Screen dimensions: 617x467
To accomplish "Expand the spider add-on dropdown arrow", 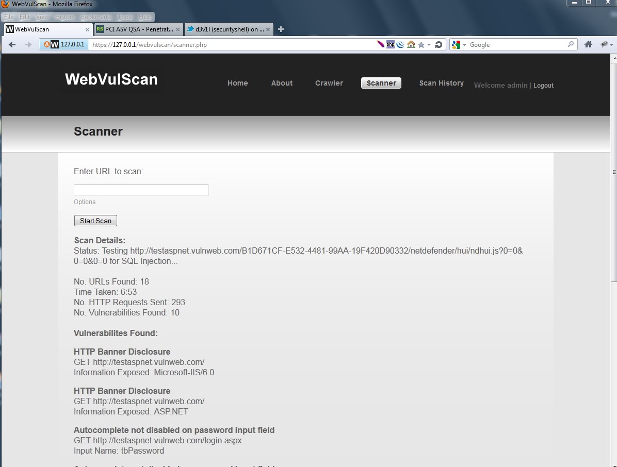I will (611, 45).
